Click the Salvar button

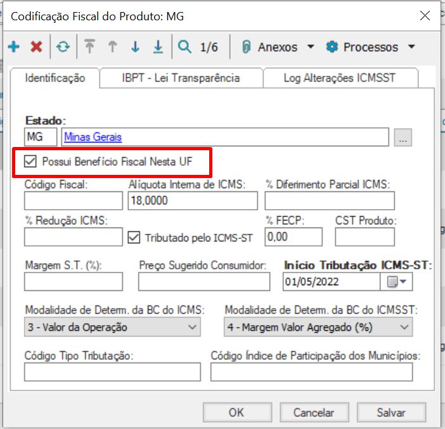pos(391,413)
